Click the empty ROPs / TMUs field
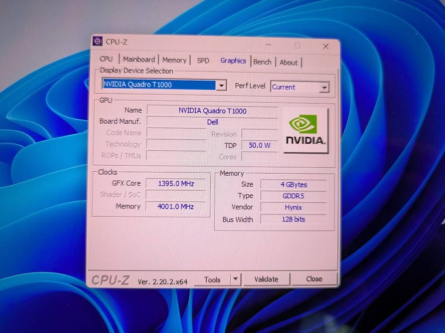Image resolution: width=445 pixels, height=333 pixels. tap(176, 156)
